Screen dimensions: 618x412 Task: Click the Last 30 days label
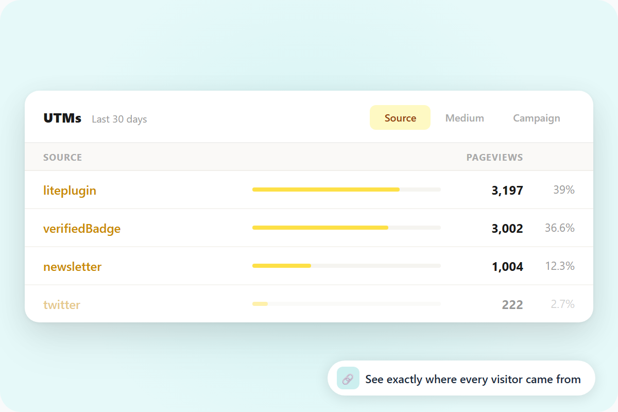click(119, 119)
